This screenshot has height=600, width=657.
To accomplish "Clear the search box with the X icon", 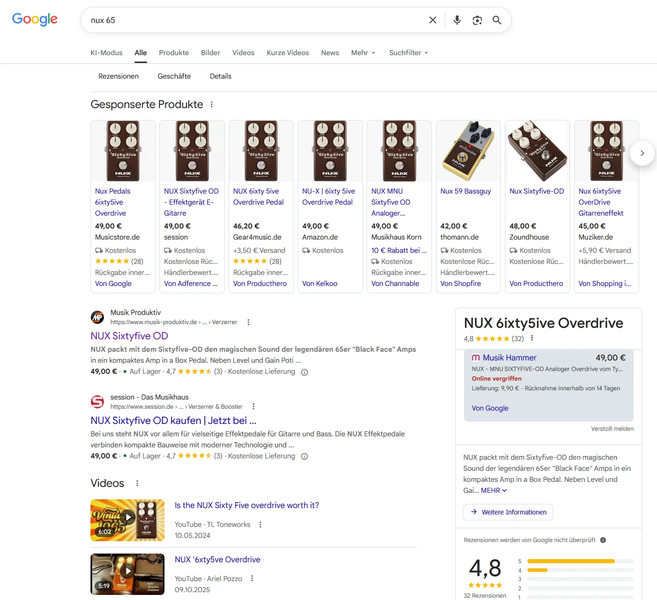I will [432, 20].
